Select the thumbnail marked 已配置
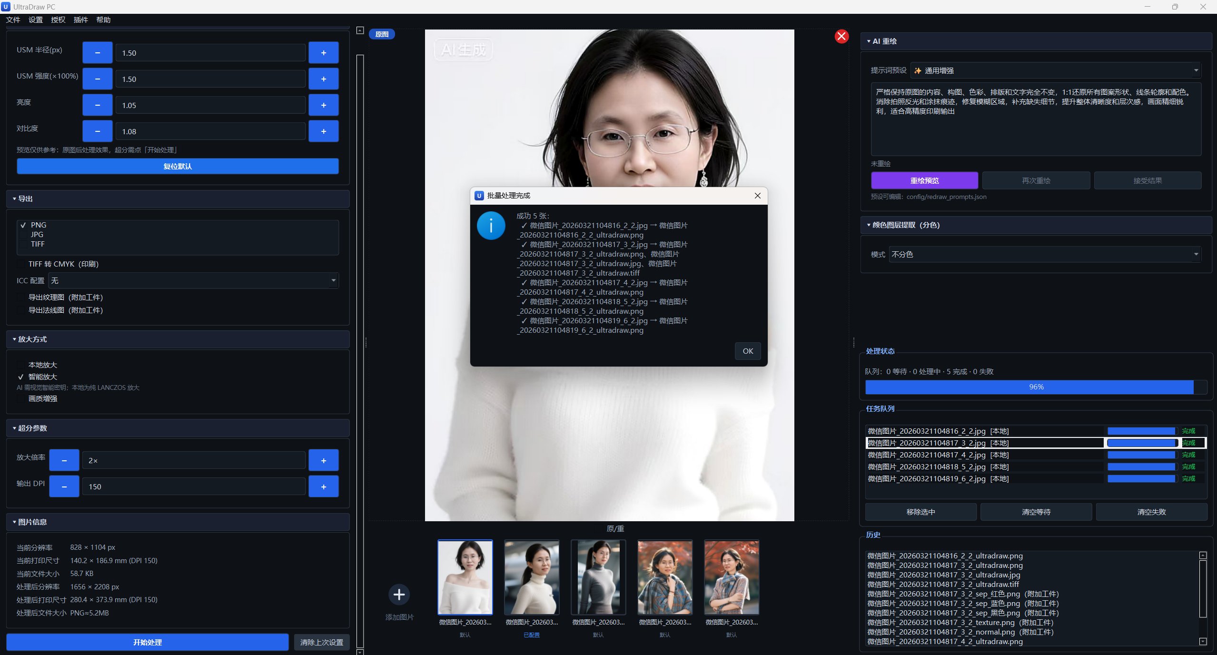This screenshot has height=655, width=1217. [532, 577]
